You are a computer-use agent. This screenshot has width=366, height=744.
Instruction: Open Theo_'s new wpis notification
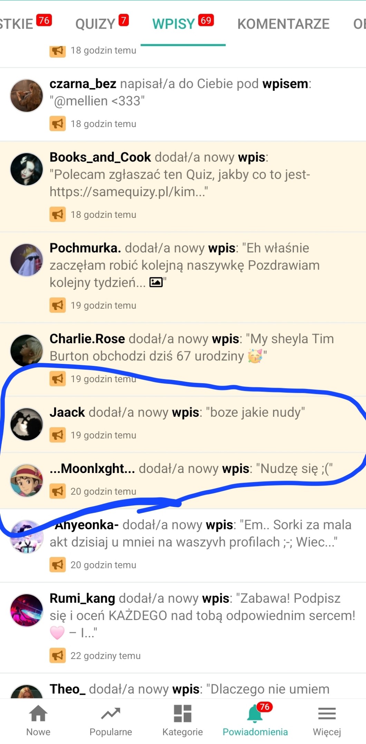click(183, 686)
